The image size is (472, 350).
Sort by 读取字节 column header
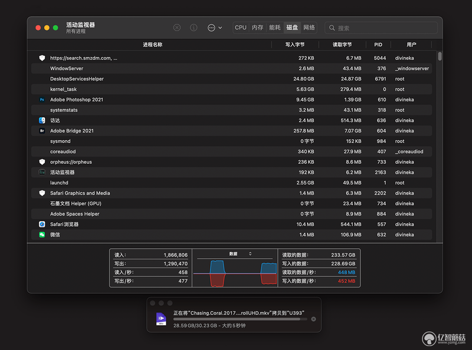coord(342,45)
